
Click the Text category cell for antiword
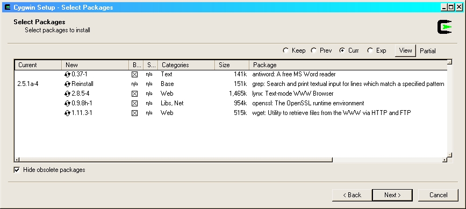click(167, 74)
